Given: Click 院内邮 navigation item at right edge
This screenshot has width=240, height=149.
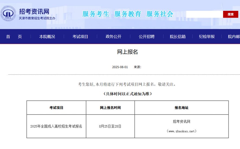Looking at the screenshot, I should [233, 37].
